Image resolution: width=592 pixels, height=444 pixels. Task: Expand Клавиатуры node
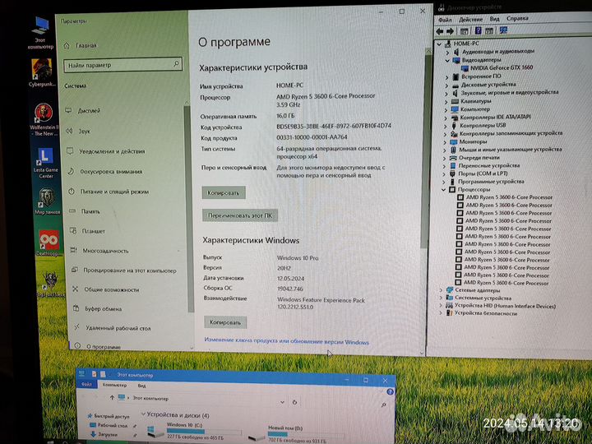point(446,102)
